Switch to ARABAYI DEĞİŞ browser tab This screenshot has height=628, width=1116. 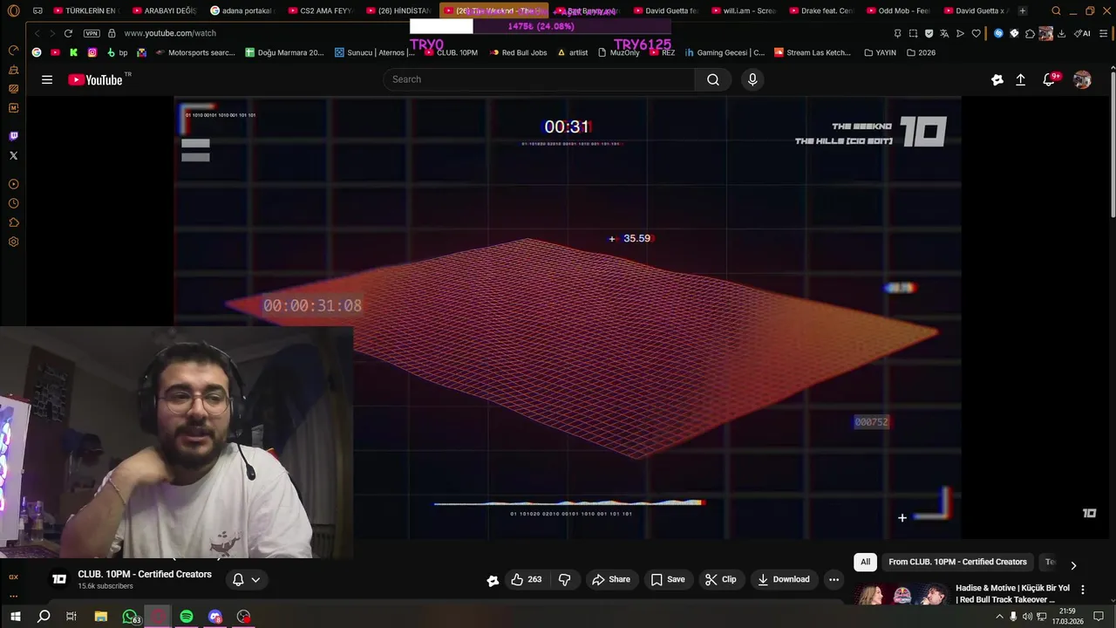[x=164, y=10]
